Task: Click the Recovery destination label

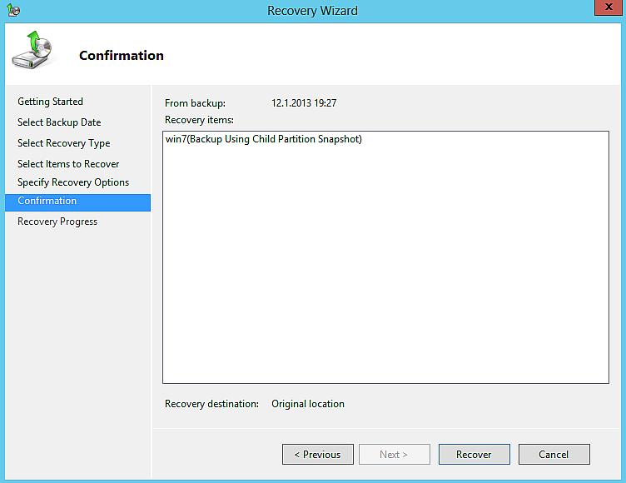Action: click(211, 404)
